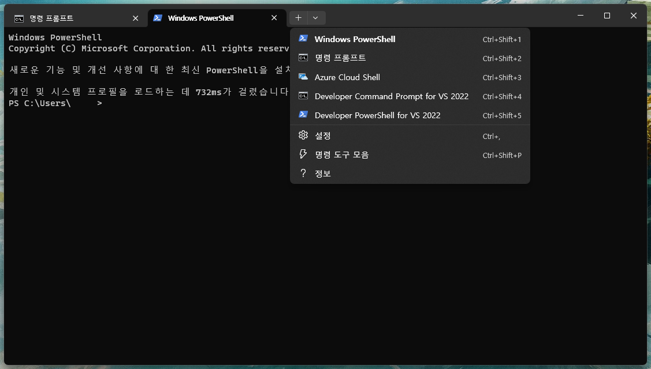This screenshot has width=651, height=369.
Task: Click the line mentioning 732ms load time
Action: click(x=148, y=92)
